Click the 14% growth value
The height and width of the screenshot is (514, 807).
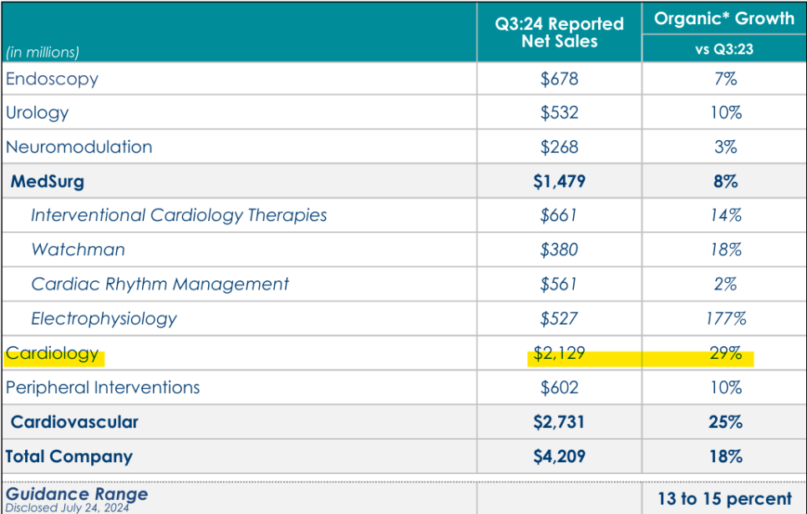coord(726,215)
